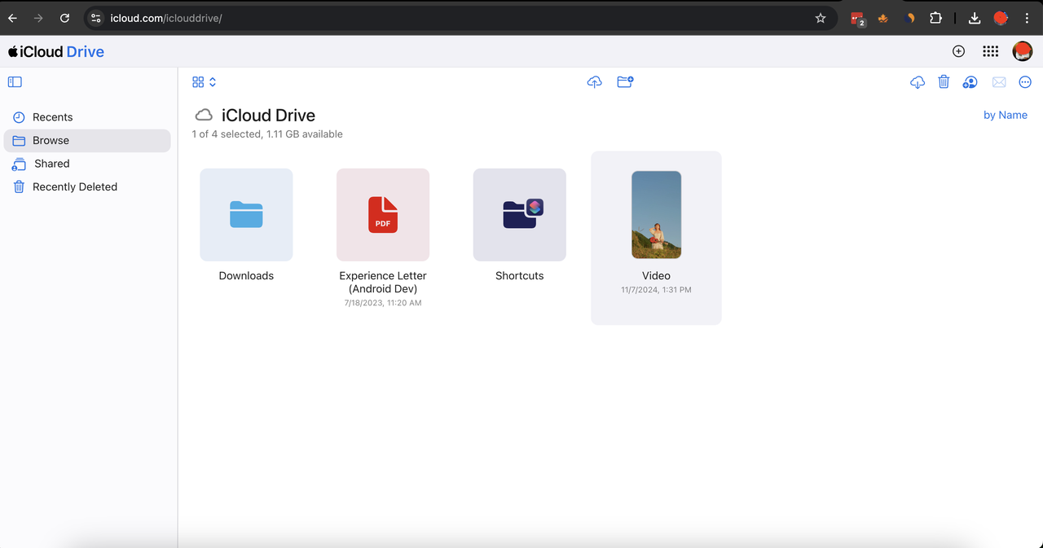Screen dimensions: 1043x548
Task: Select Browse in the sidebar
Action: [x=51, y=140]
